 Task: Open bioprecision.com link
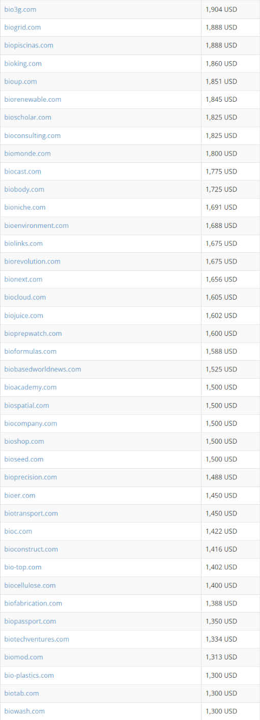click(31, 477)
